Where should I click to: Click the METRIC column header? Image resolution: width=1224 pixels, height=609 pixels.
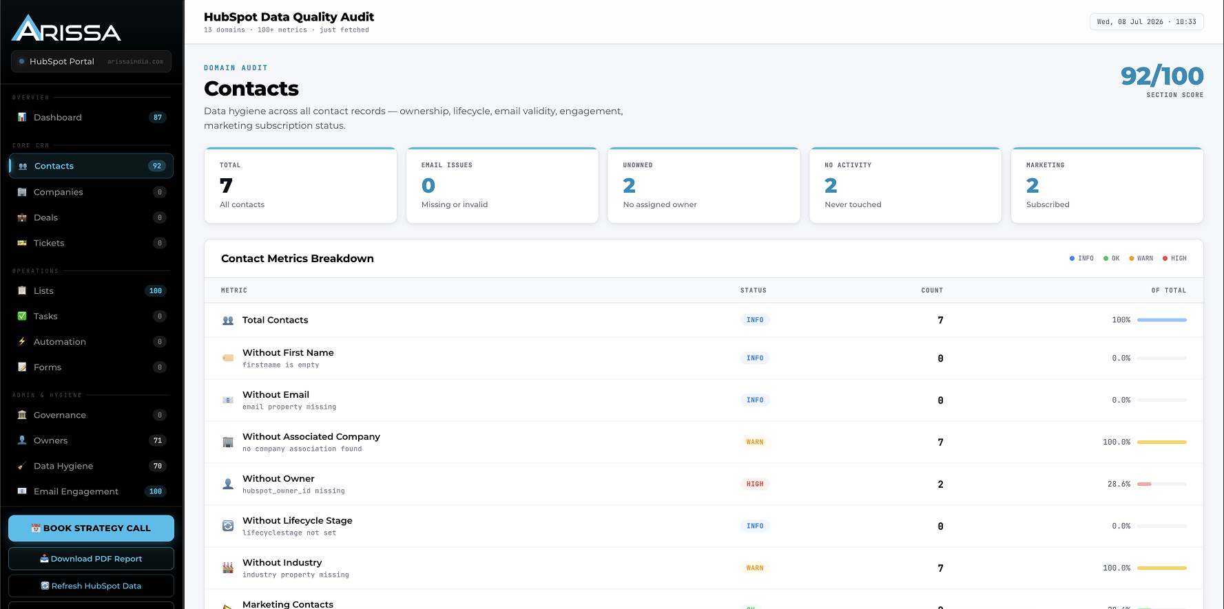[234, 290]
